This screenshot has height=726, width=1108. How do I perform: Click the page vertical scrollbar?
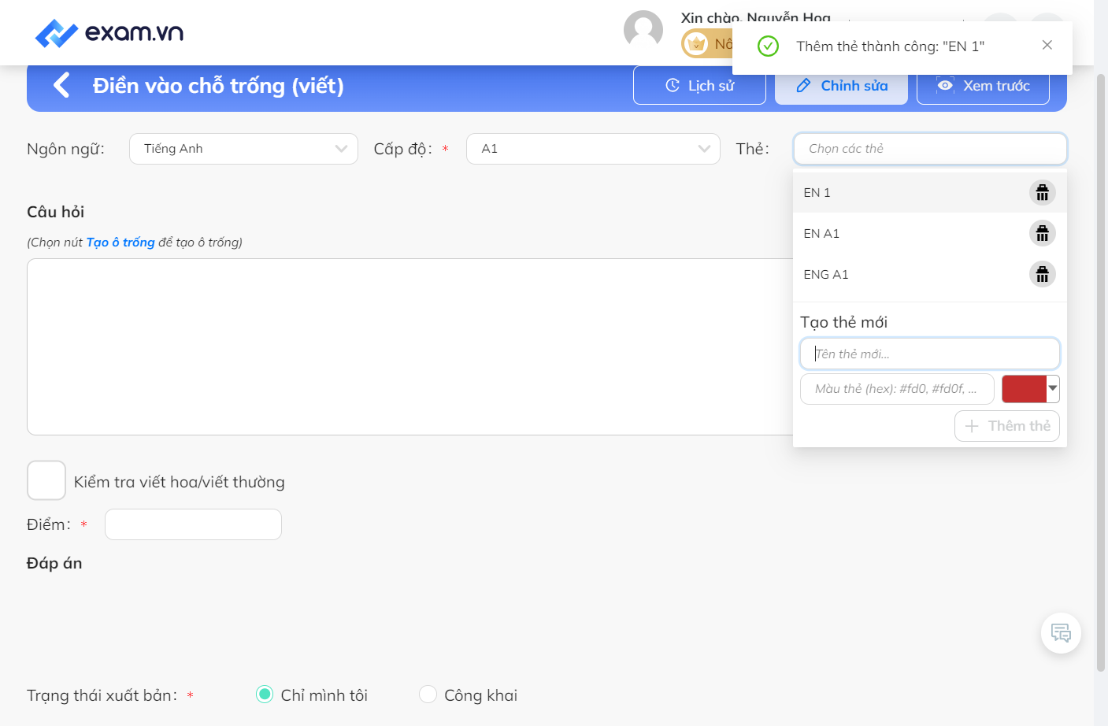tap(1101, 372)
